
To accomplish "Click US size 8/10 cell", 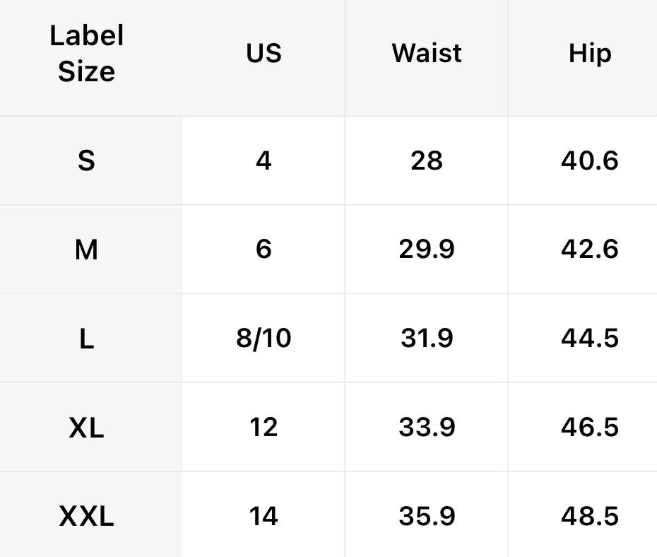I will (x=264, y=339).
